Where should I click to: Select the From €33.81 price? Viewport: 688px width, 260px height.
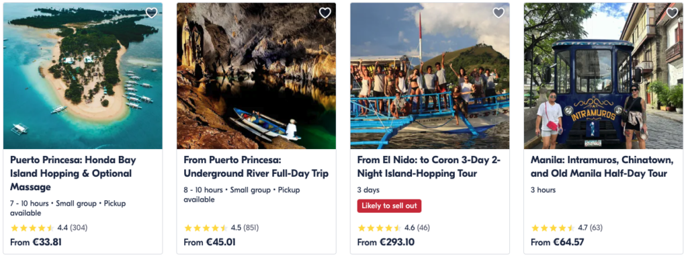[x=36, y=242]
